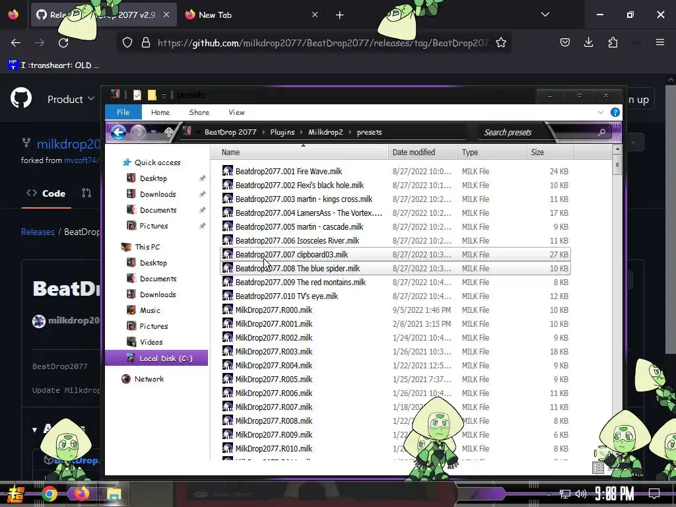
Task: Open Firefox from the taskbar
Action: (x=81, y=494)
